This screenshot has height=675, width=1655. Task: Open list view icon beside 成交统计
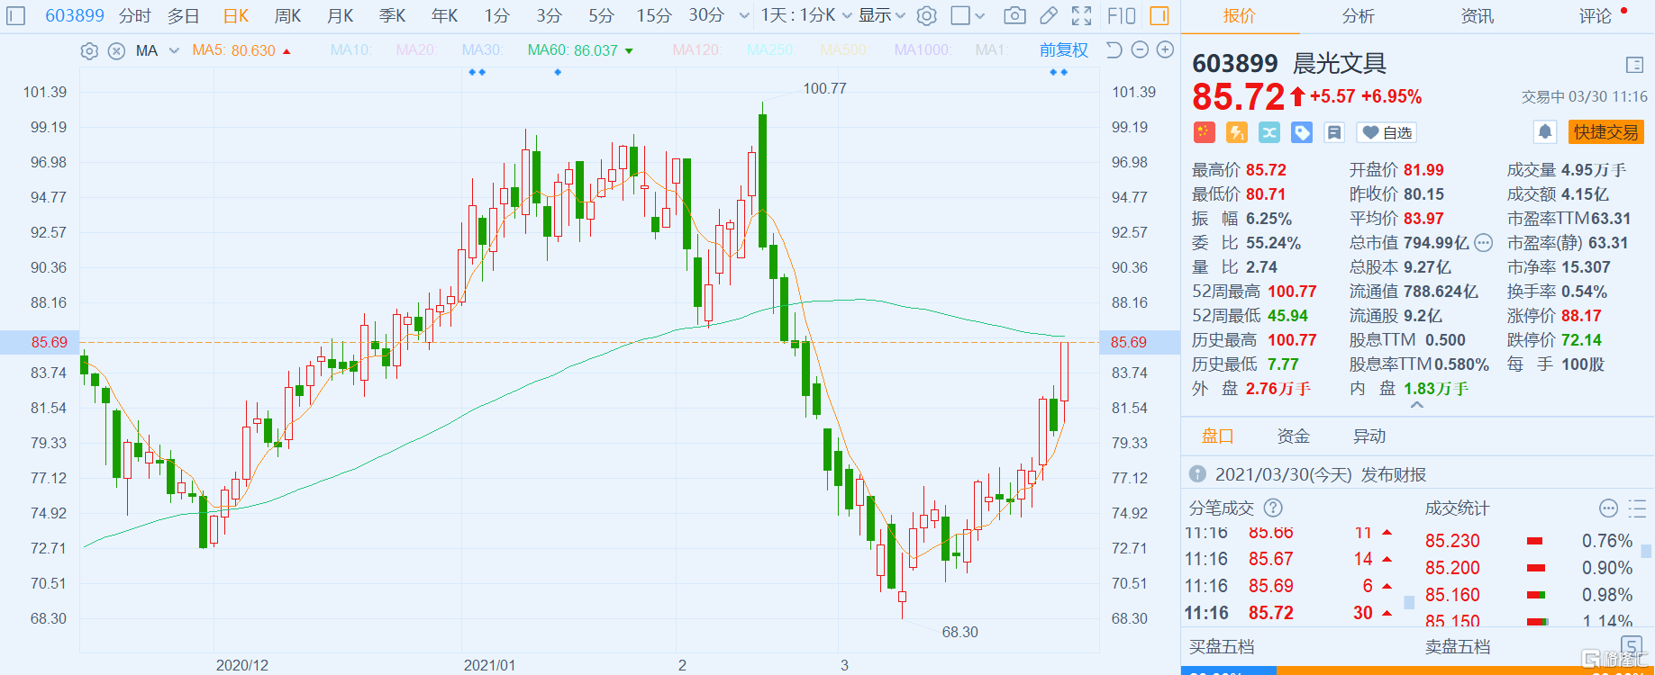point(1637,508)
